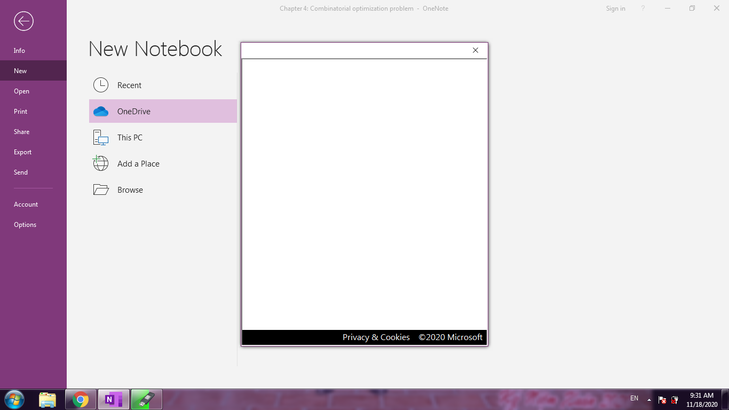Restore down the OneNote window
Screen dimensions: 729x410
[x=692, y=9]
